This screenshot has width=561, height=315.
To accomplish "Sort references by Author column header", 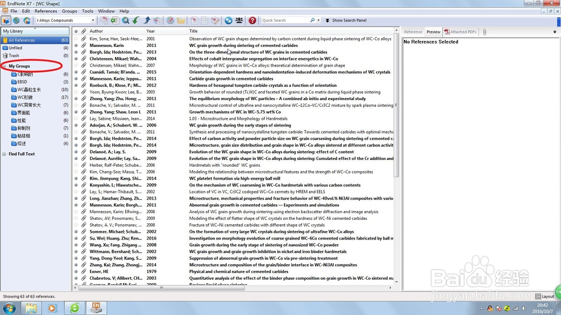I will click(x=116, y=31).
